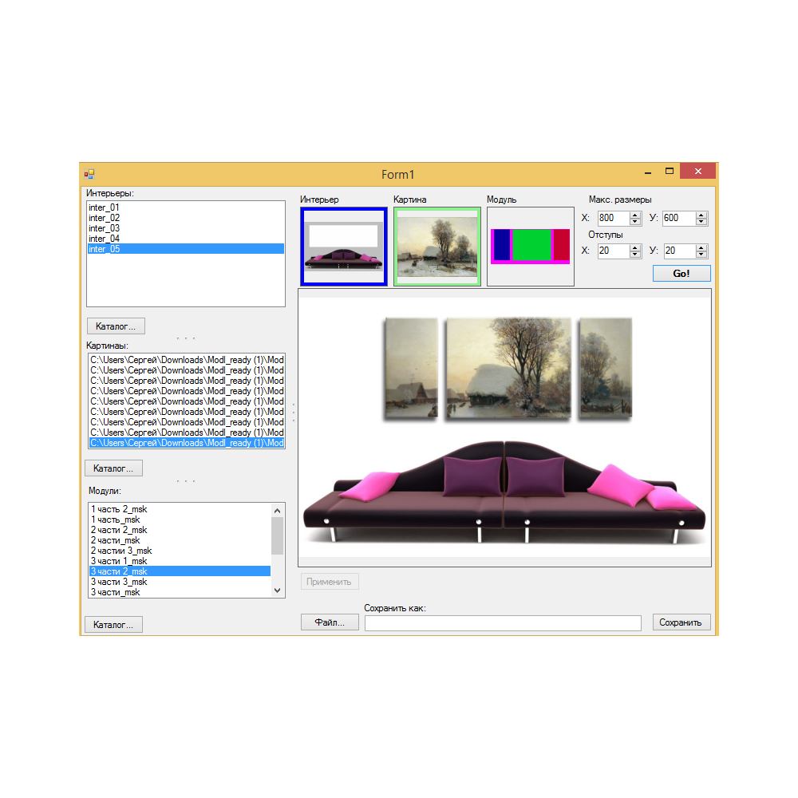Click the Картина preview thumbnail
This screenshot has height=798, width=798.
(x=437, y=246)
